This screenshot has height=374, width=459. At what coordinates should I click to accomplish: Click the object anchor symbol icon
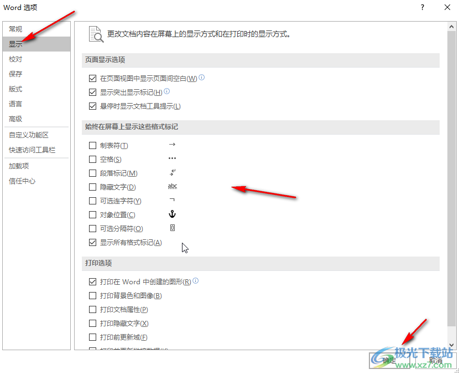point(172,214)
